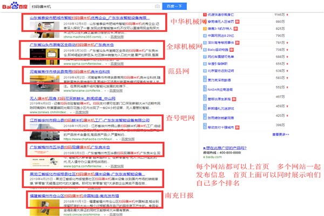The width and height of the screenshot is (324, 216).
Task: Open hot search 网约车 item ranked 7
Action: (x=221, y=57)
